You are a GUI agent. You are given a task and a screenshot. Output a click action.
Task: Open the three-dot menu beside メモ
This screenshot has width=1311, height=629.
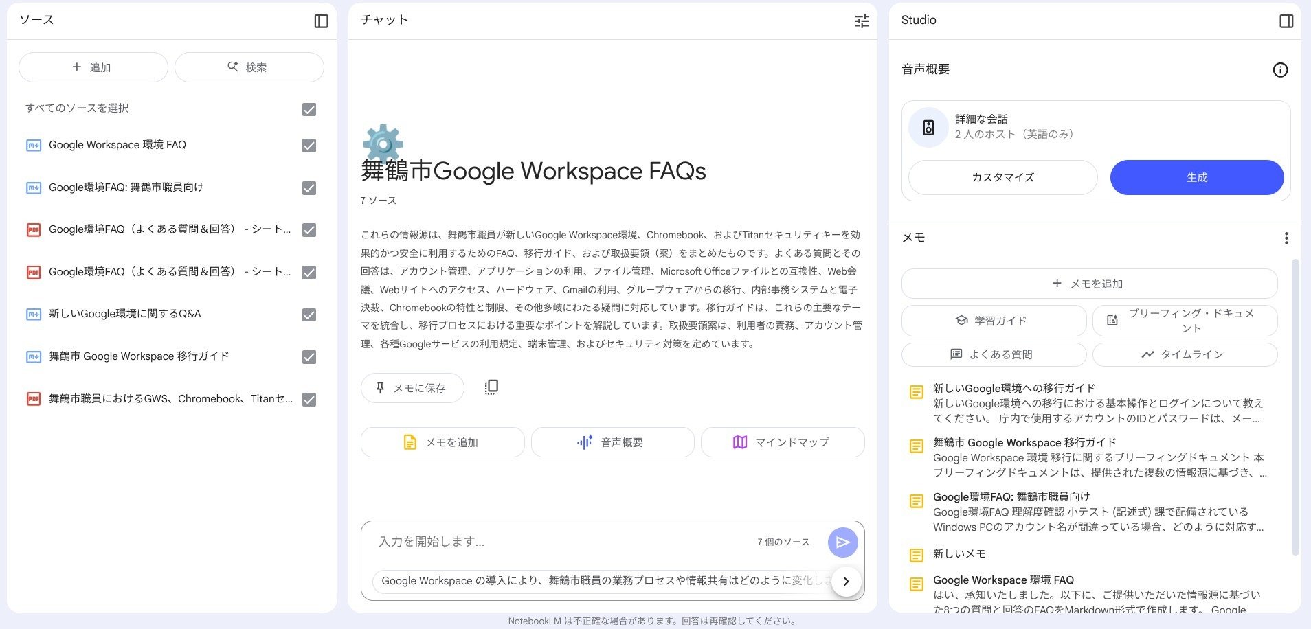pyautogui.click(x=1286, y=238)
